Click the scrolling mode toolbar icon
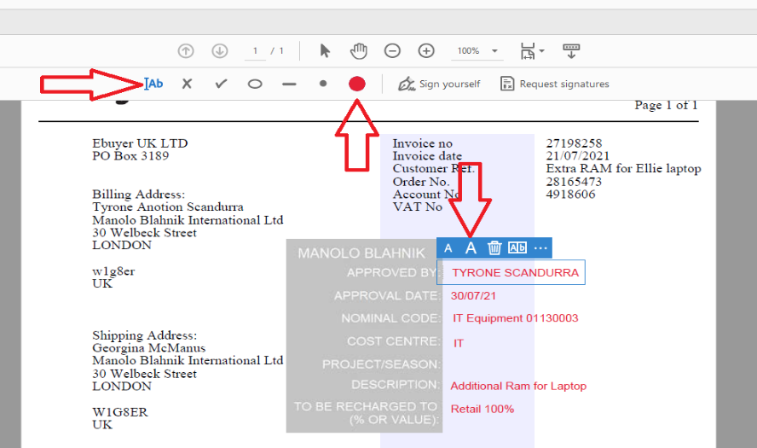The image size is (757, 448). tap(571, 50)
